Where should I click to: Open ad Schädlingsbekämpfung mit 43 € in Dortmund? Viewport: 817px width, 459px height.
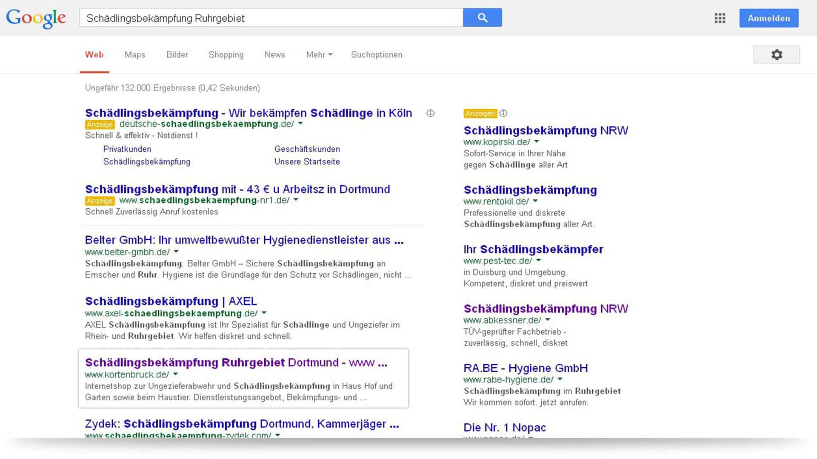point(237,189)
